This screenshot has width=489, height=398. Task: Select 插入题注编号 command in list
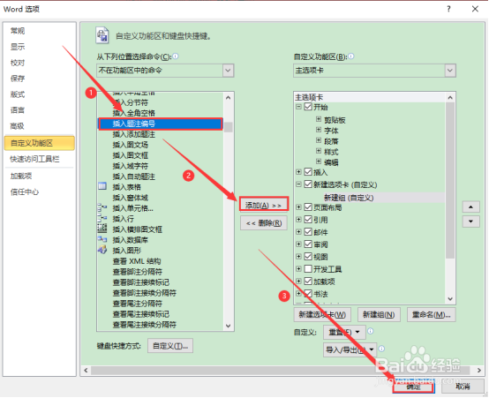(161, 124)
